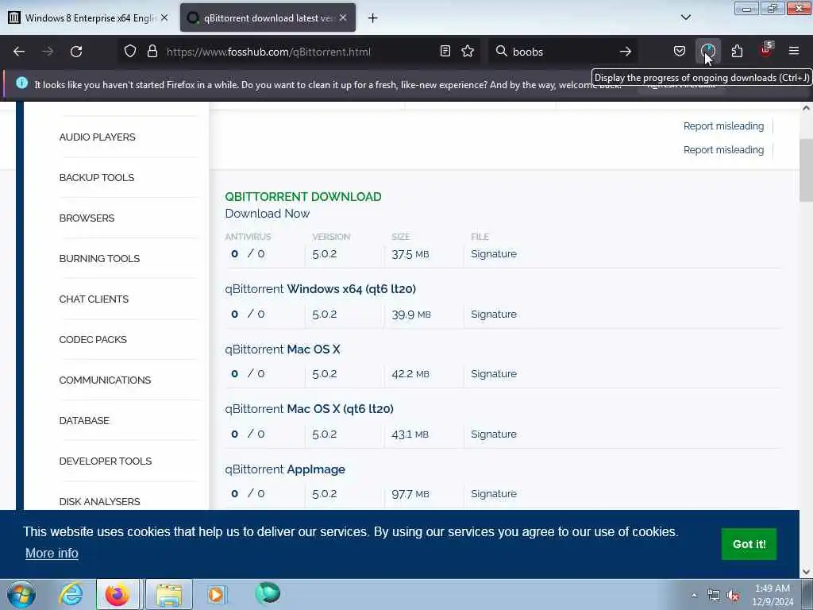Open Signature for the 97.7 MB file

point(494,494)
